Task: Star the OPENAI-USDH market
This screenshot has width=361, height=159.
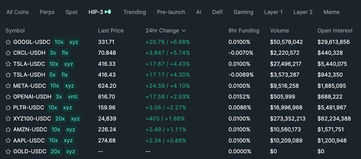Action: (x=8, y=97)
